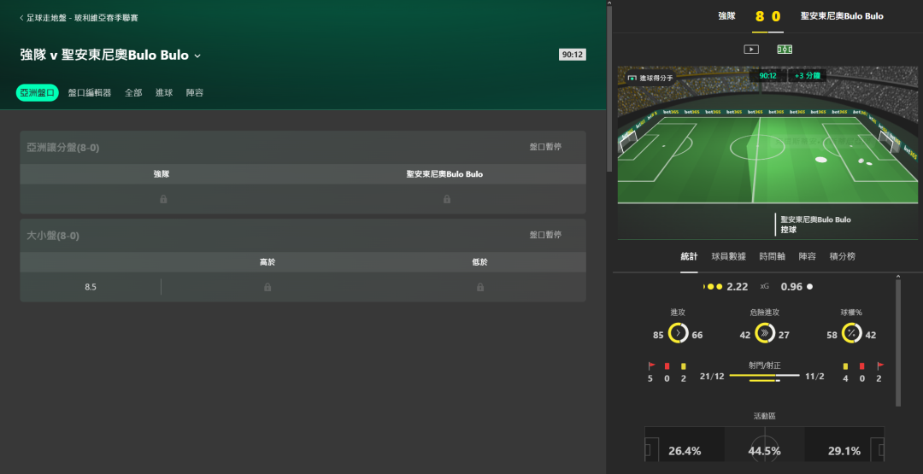
Task: Click the 進球得分手 goalscorer badge icon
Action: click(632, 78)
